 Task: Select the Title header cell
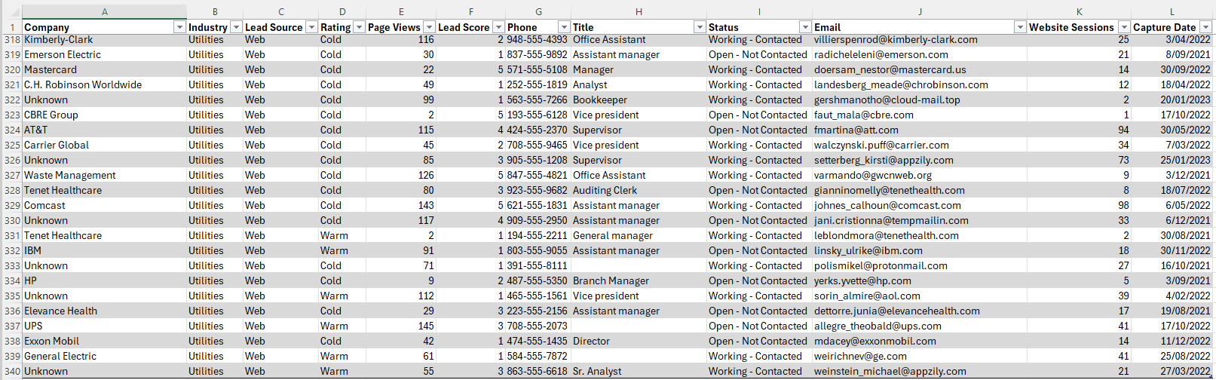click(639, 27)
